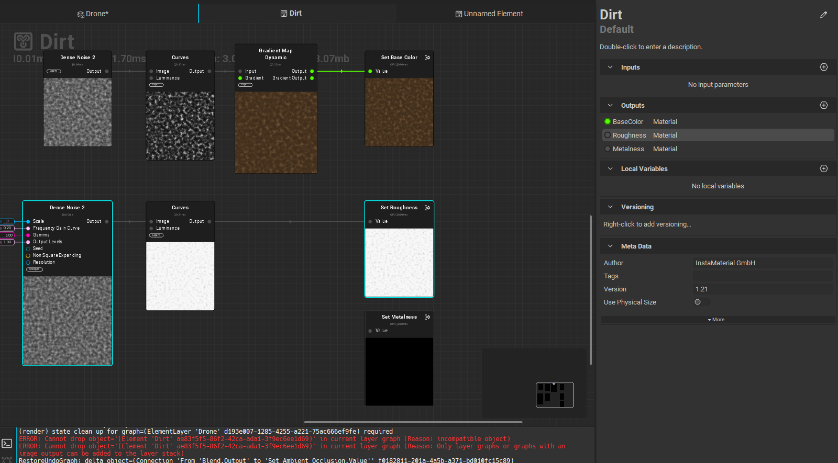This screenshot has height=463, width=838.
Task: Open the console terminal icon
Action: (7, 444)
